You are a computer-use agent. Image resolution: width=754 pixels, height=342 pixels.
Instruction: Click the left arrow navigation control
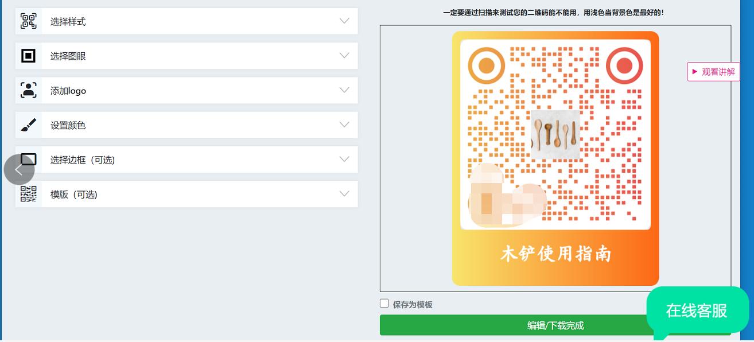19,170
